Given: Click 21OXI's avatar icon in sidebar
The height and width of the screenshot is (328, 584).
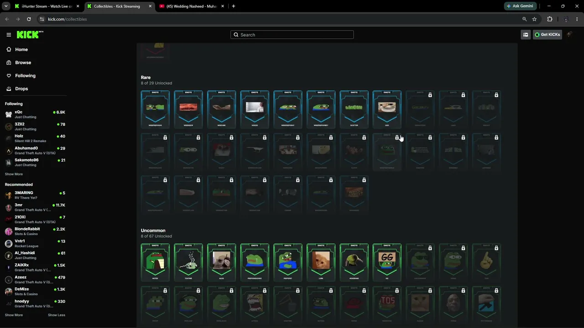Looking at the screenshot, I should coord(9,219).
